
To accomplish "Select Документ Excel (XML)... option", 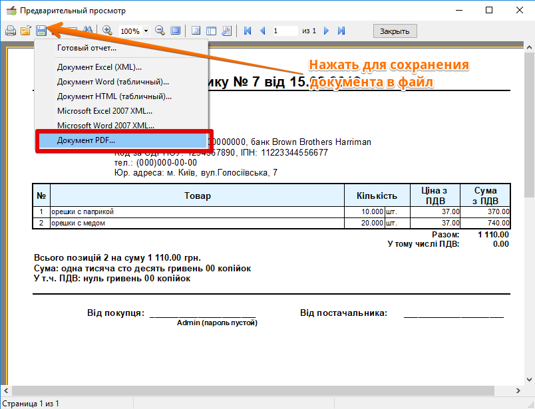I will point(121,67).
